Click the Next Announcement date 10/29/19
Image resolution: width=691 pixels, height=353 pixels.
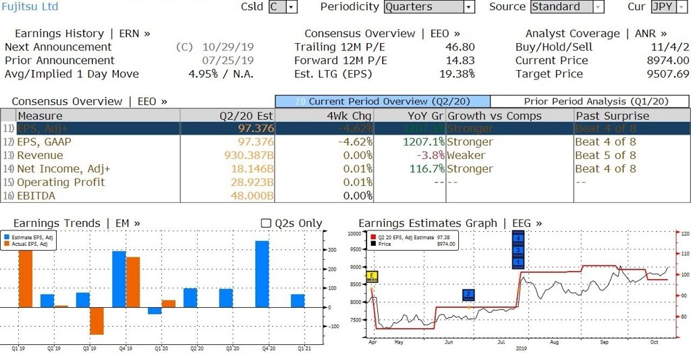click(228, 47)
